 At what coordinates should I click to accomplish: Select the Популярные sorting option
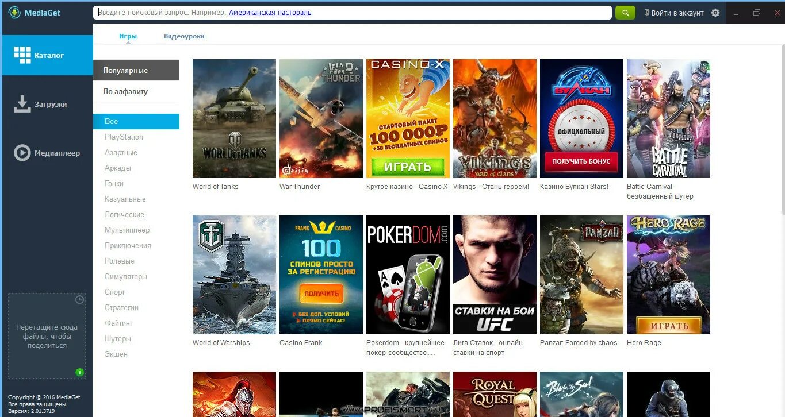click(x=136, y=70)
